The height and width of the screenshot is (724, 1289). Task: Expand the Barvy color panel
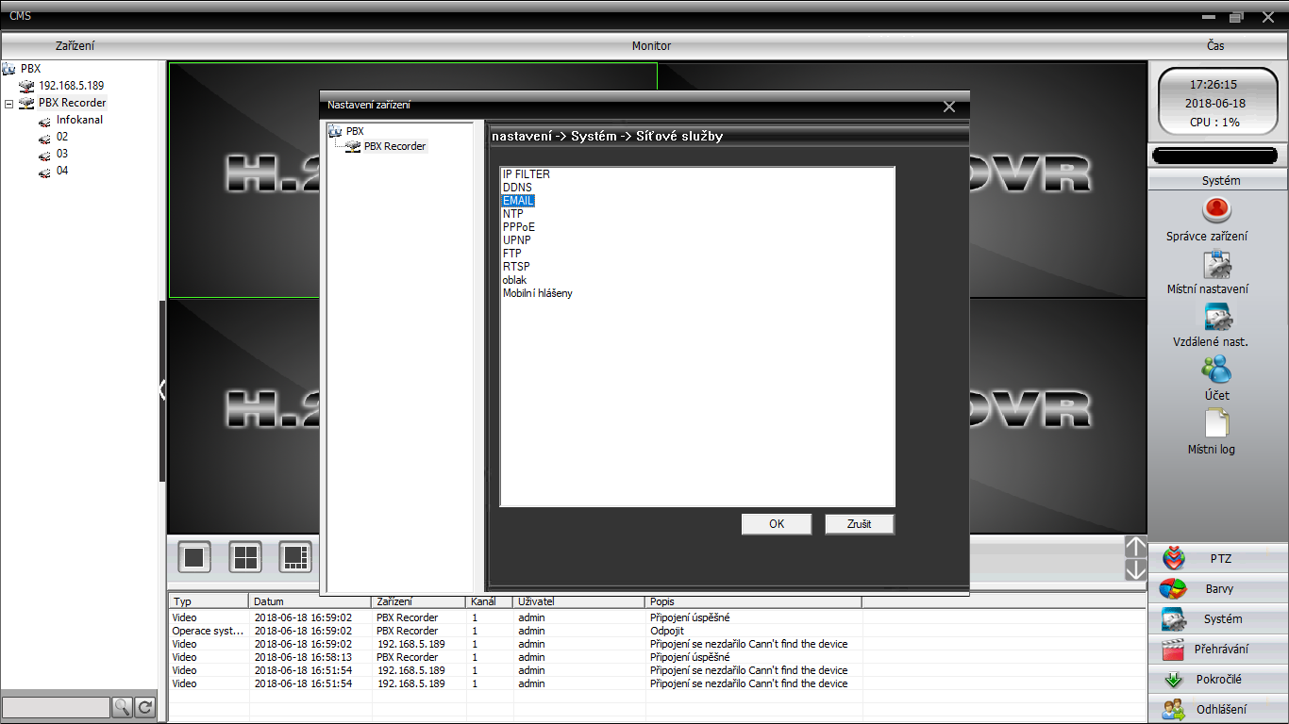click(x=1218, y=589)
